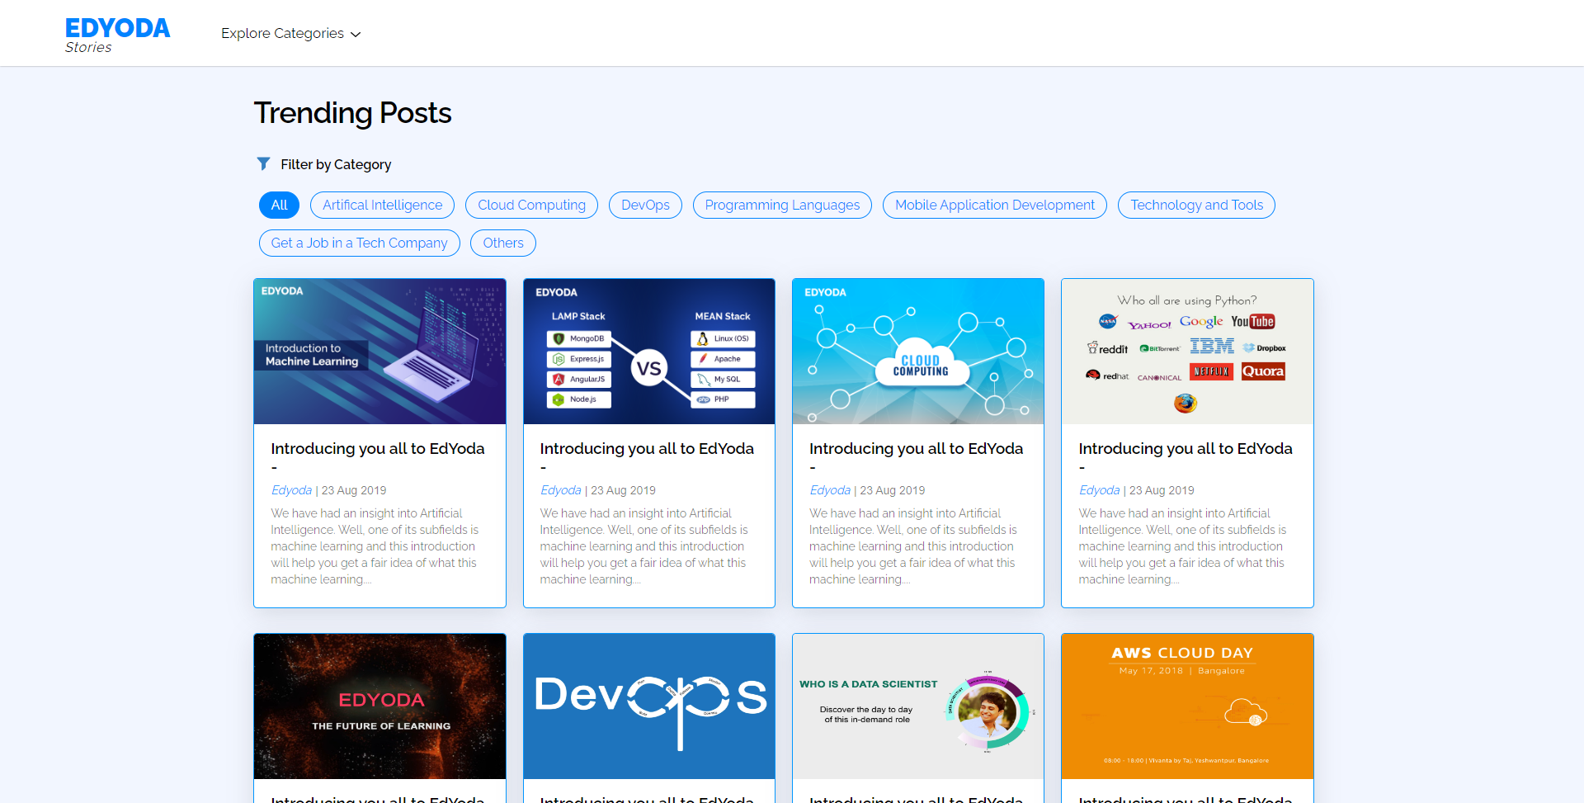Open the Edyoda author link on first post
Screen dimensions: 1584x803
click(290, 489)
